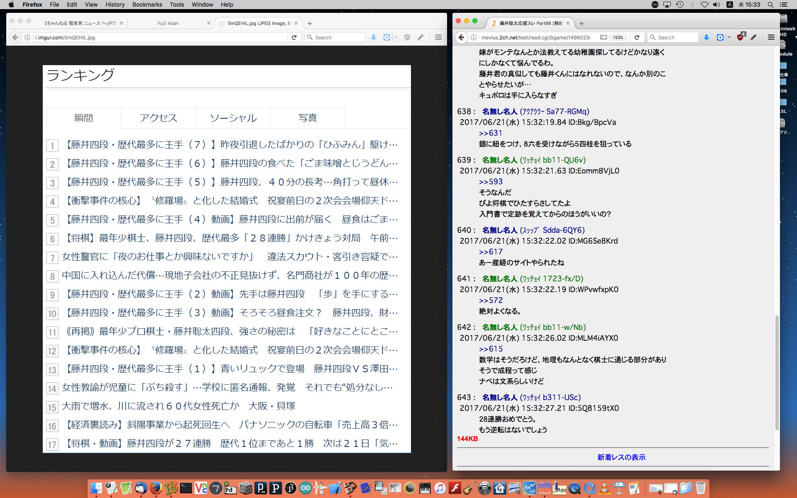Open the macOS Spotlight search icon

point(770,5)
